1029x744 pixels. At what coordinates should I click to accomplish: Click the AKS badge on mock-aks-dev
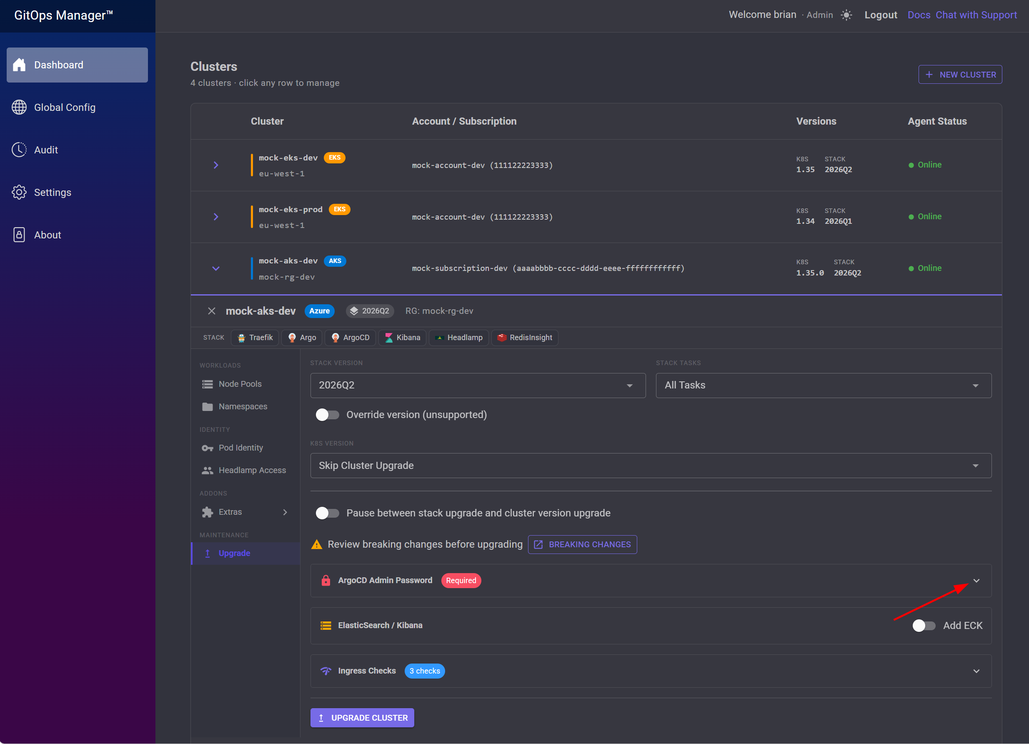(335, 261)
